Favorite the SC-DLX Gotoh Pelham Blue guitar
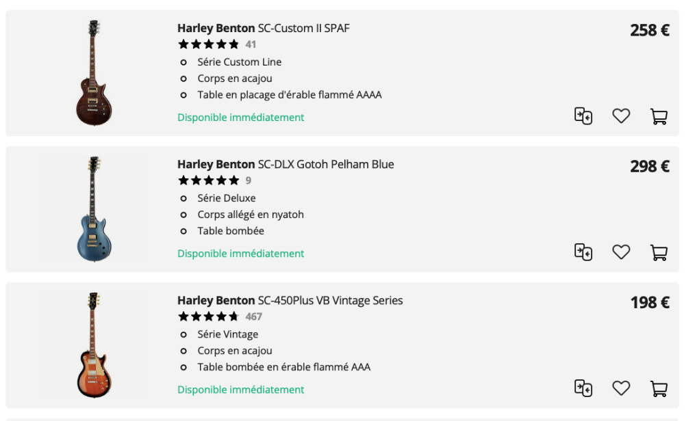 tap(621, 252)
